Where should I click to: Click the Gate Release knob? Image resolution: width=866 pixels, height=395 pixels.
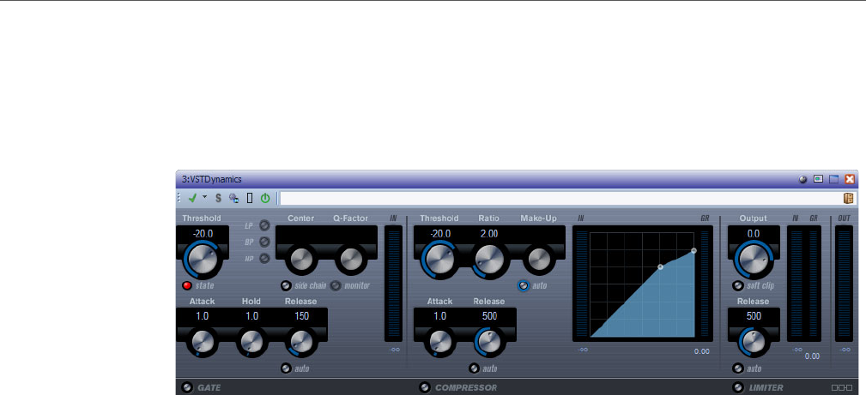[300, 342]
